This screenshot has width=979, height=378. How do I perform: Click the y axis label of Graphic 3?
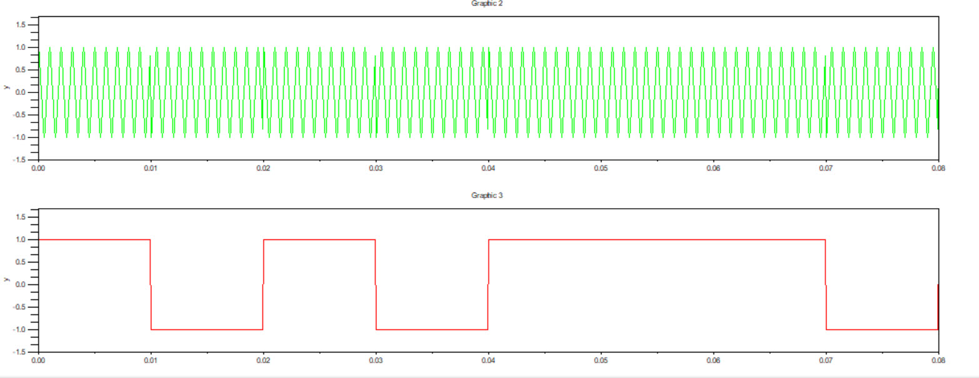pos(6,281)
